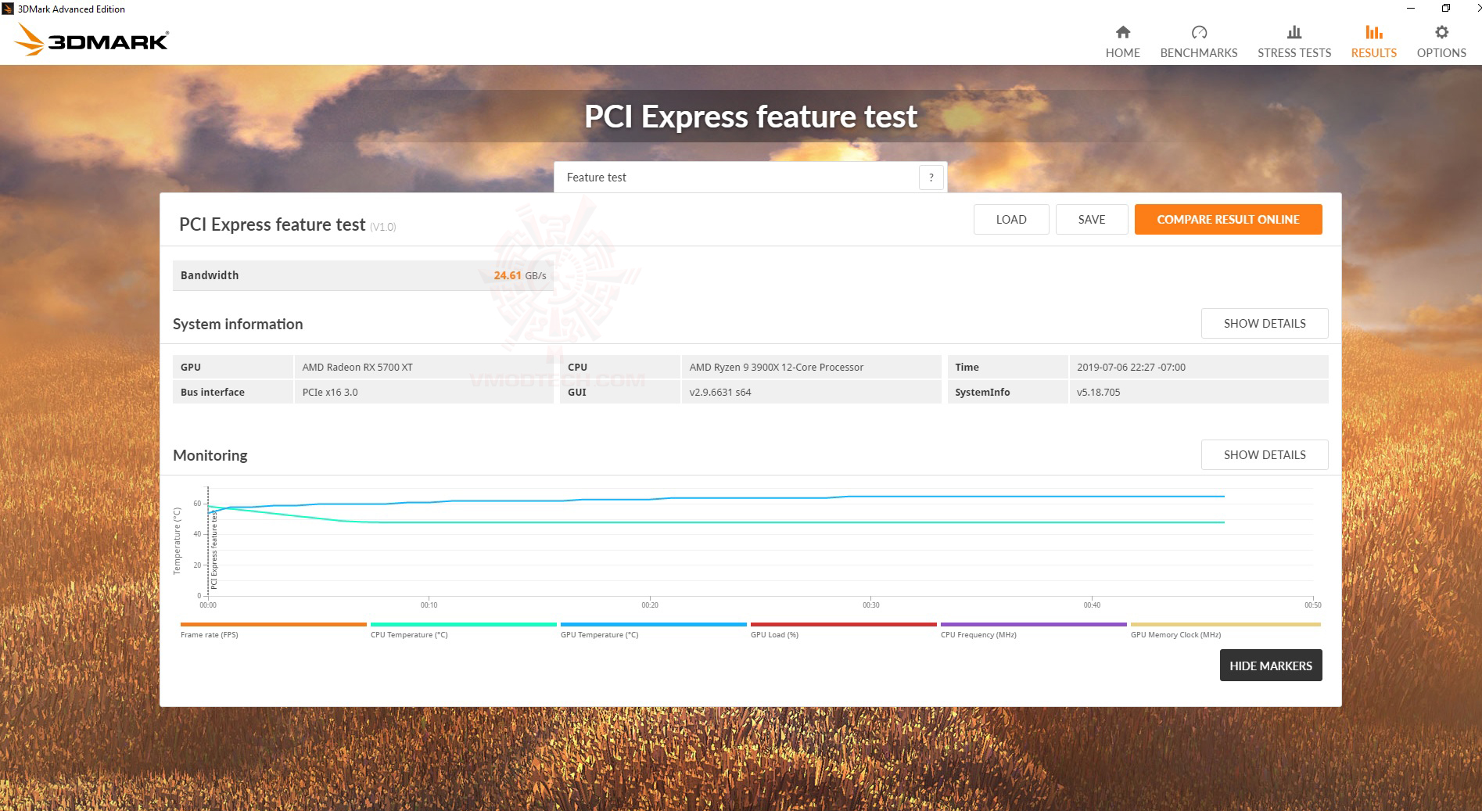Toggle the CPU Frequency (MHz) legend
1482x811 pixels.
pyautogui.click(x=1033, y=630)
